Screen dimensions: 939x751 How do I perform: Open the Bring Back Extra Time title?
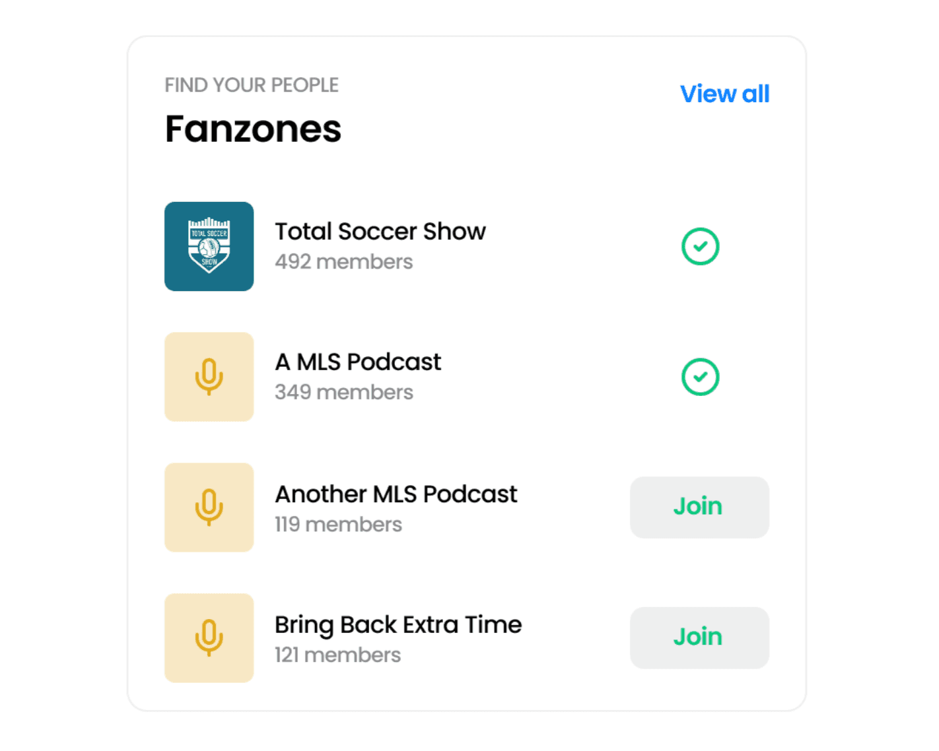(x=398, y=625)
